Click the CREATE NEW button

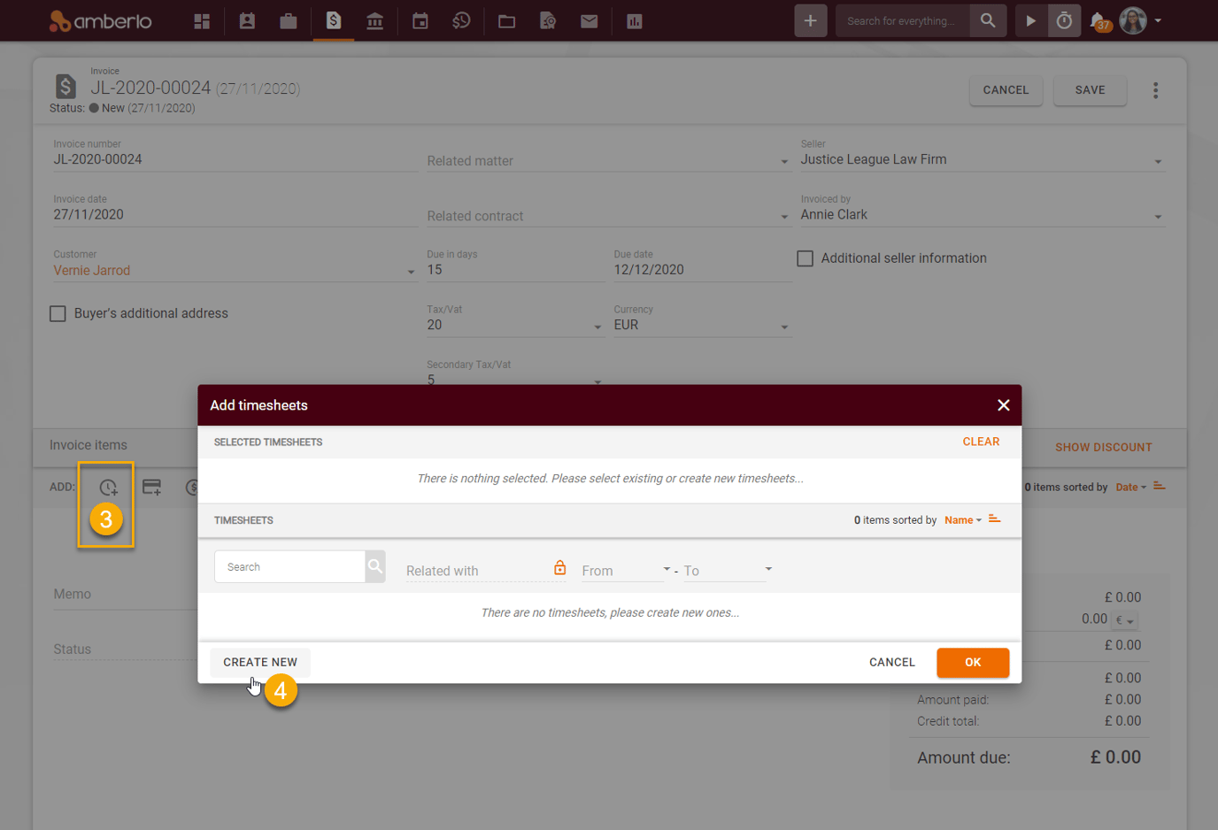[x=259, y=662]
